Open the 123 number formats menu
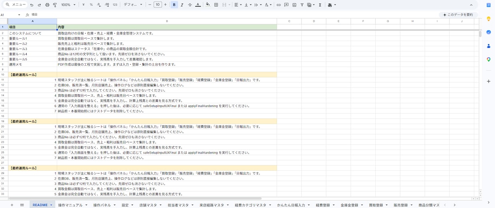Screen dimensions: 495x208 tap(115, 5)
